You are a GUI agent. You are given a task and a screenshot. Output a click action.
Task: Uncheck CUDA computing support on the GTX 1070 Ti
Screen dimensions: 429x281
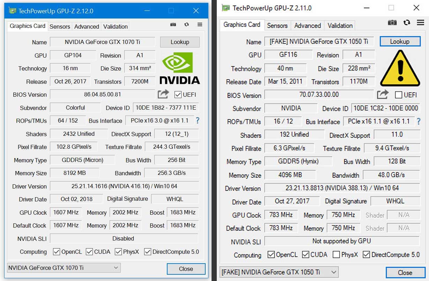[89, 251]
